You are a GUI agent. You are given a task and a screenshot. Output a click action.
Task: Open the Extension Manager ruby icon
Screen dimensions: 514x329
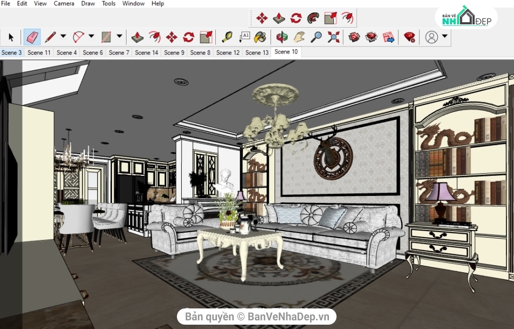pyautogui.click(x=410, y=37)
